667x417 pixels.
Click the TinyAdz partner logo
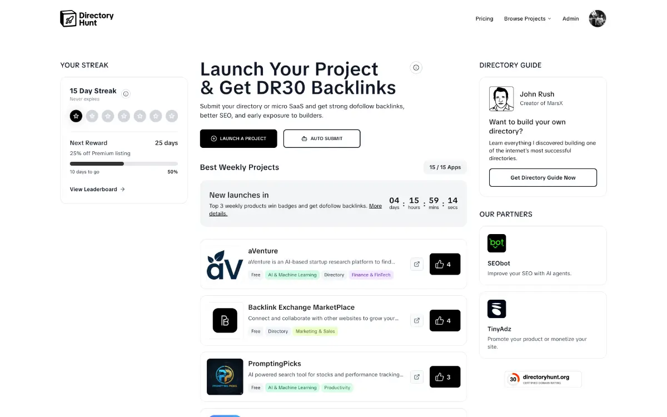click(x=496, y=309)
